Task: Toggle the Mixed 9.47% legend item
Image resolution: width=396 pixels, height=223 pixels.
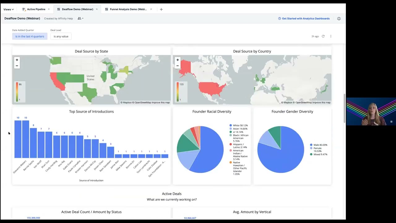Action: pos(318,154)
